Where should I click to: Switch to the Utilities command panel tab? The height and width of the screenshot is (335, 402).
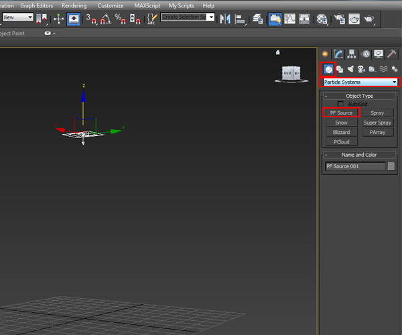coord(392,54)
